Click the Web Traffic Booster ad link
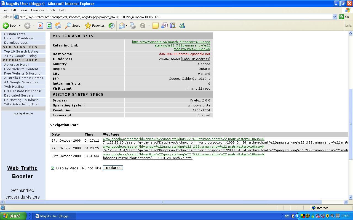 (x=22, y=172)
